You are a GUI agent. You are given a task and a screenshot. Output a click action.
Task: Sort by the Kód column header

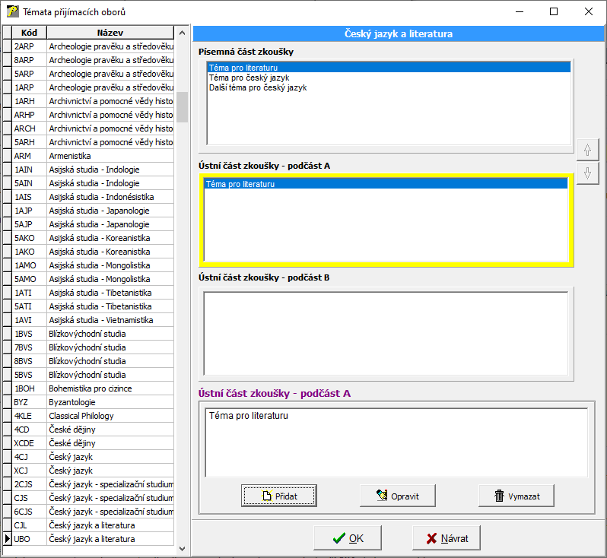30,33
